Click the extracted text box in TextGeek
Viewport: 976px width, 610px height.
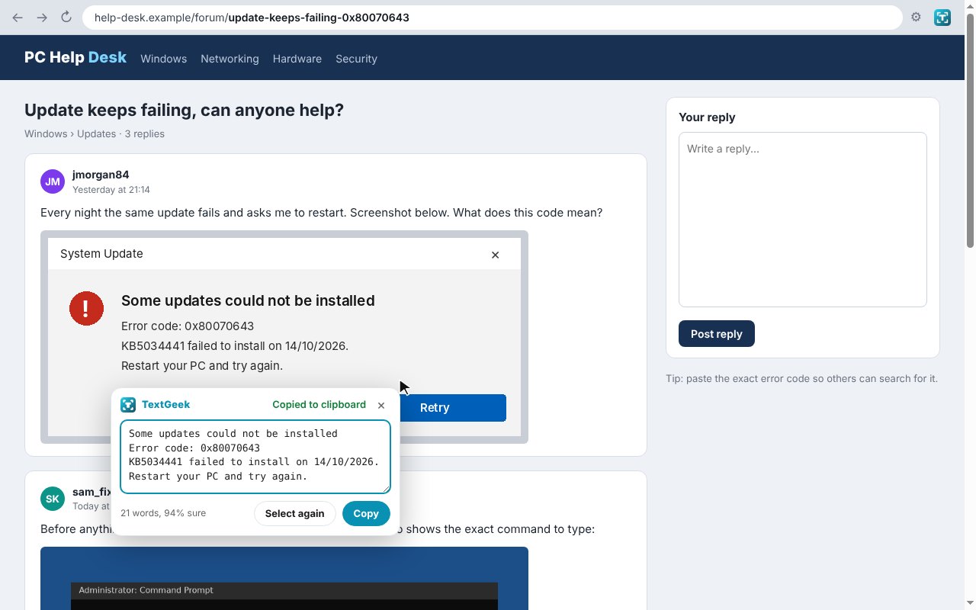(x=255, y=456)
